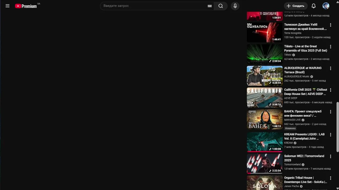Click text 662 тыс. просмотров • 2 дня назад
Viewport: 339px width, 190px height.
pyautogui.click(x=305, y=124)
